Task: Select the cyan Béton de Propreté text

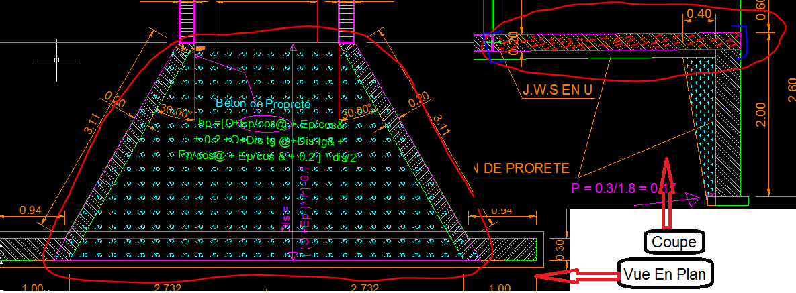Action: click(x=263, y=103)
